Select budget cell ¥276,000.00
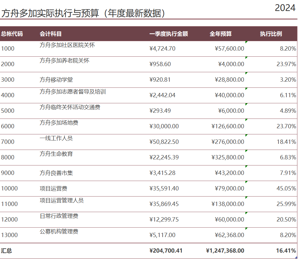Screen dimensions: 298x259 pyautogui.click(x=228, y=142)
